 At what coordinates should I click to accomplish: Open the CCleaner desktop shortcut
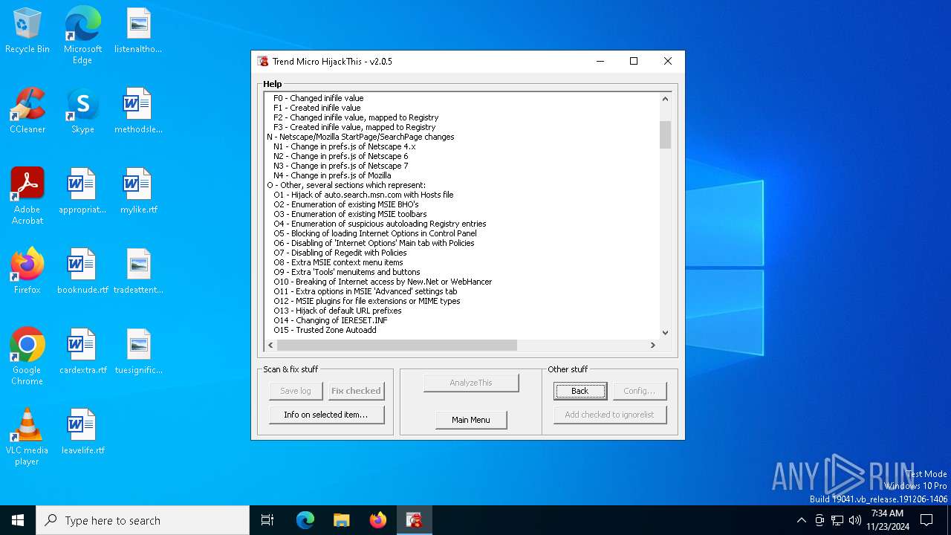coord(27,111)
